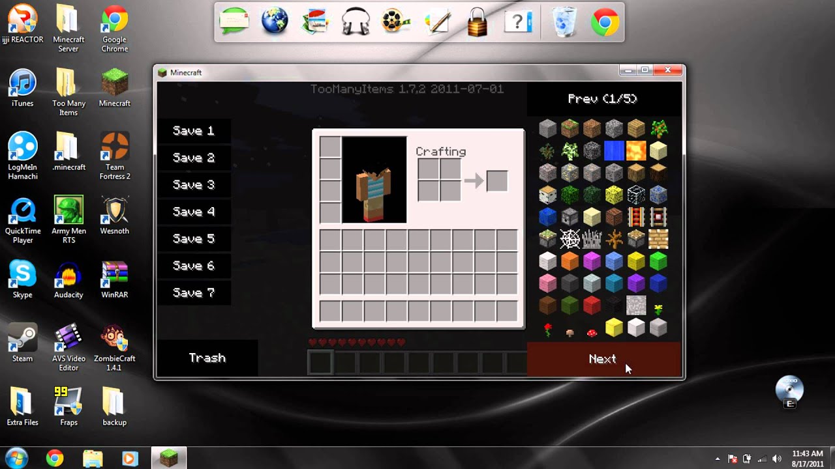Pick the Cobweb item
Screen dimensions: 835x469
click(x=569, y=239)
